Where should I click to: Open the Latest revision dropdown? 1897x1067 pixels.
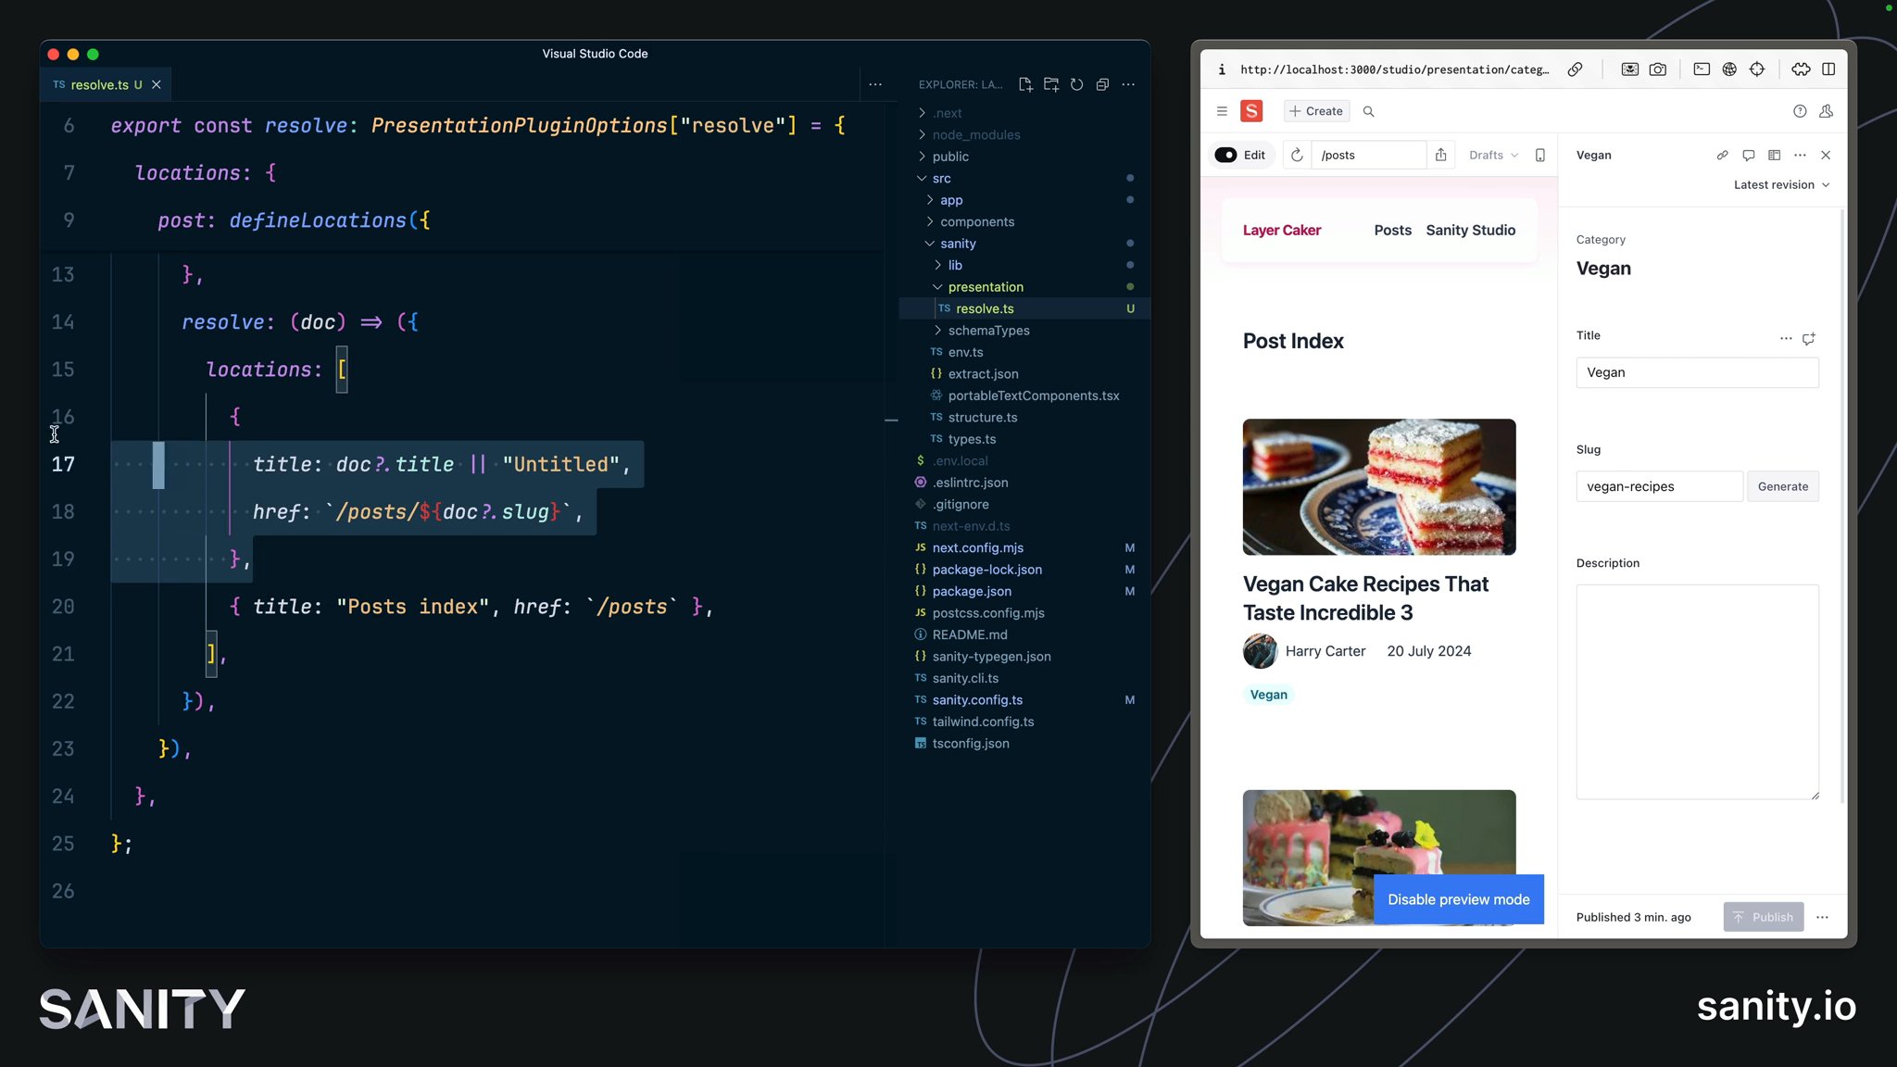[1781, 184]
